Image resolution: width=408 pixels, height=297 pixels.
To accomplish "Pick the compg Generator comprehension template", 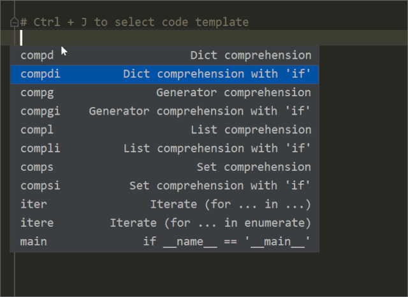I will [x=164, y=92].
